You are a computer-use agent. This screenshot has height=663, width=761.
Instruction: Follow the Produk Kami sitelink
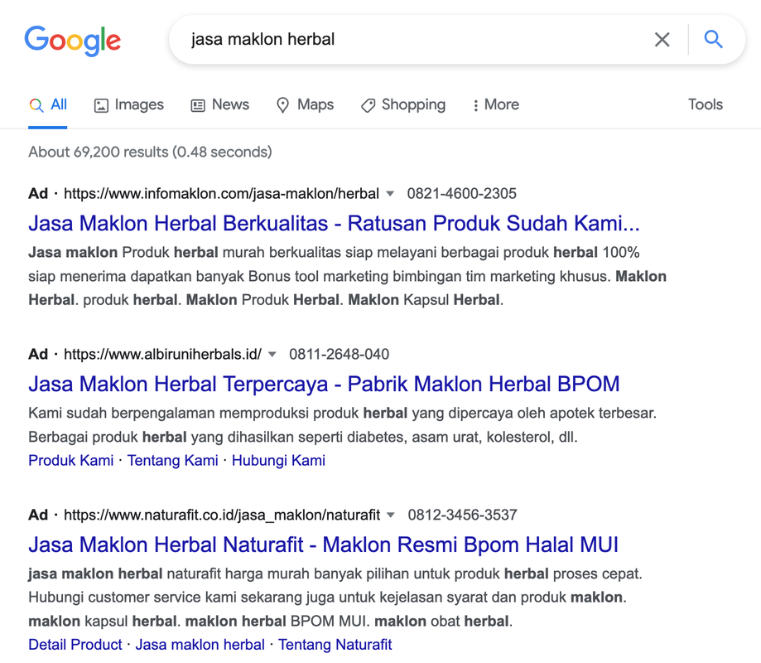[x=70, y=460]
